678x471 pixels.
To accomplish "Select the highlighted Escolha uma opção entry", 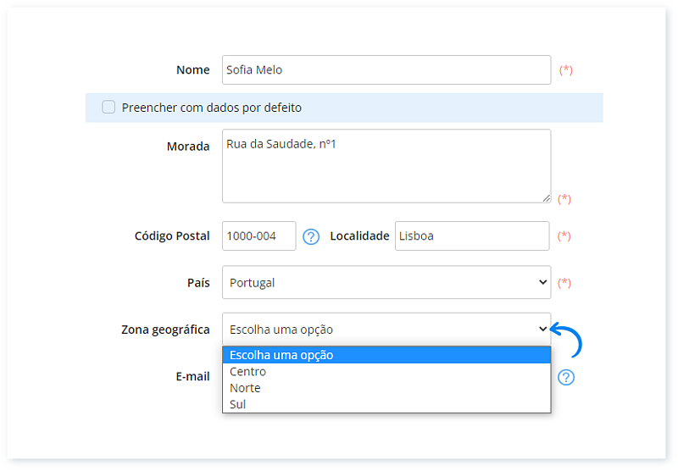I will coord(281,355).
